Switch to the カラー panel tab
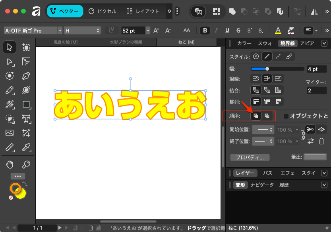The image size is (331, 232). point(244,43)
